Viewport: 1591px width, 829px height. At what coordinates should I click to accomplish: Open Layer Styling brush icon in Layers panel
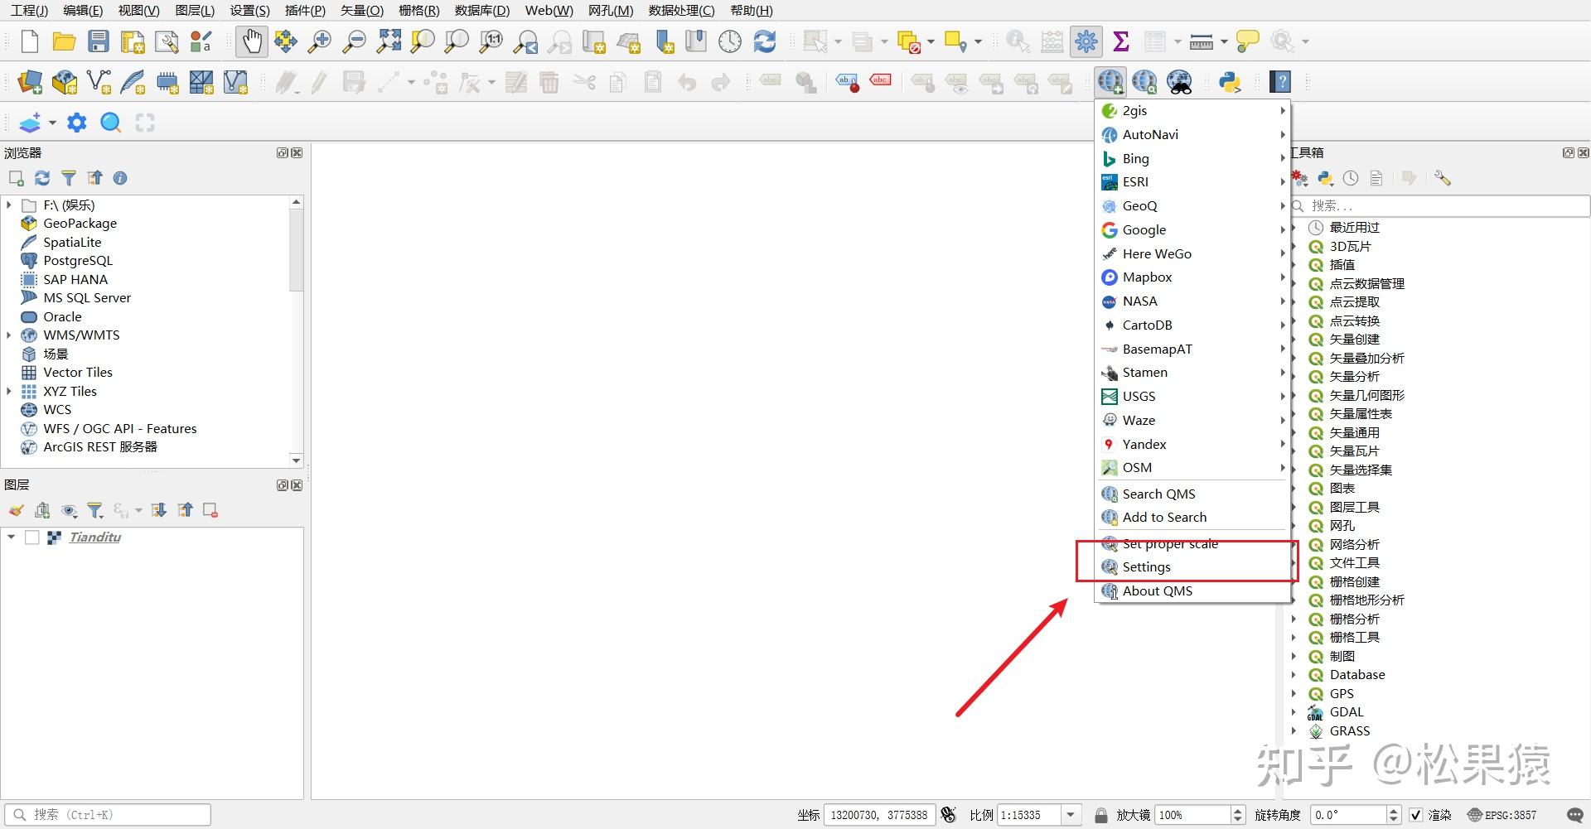coord(17,510)
